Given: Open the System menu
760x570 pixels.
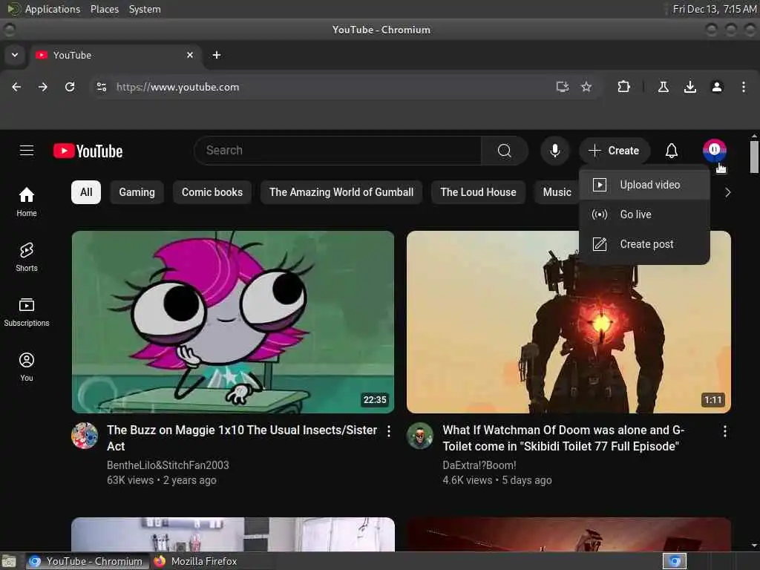Looking at the screenshot, I should tap(145, 9).
